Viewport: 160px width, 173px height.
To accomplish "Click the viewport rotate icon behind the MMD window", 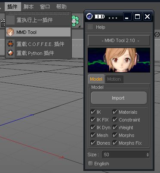I will [157, 34].
